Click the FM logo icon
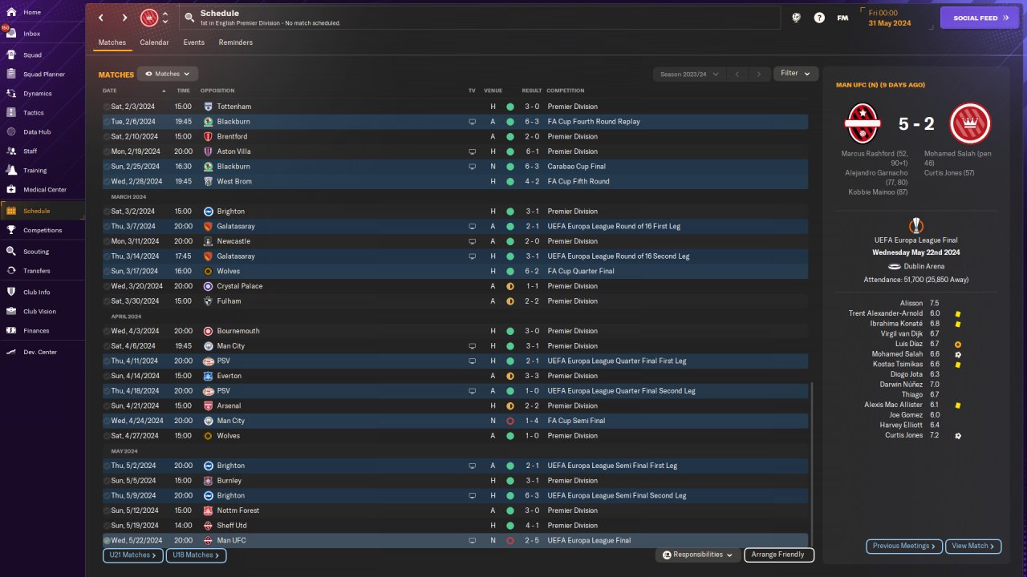1027x577 pixels. pos(842,18)
